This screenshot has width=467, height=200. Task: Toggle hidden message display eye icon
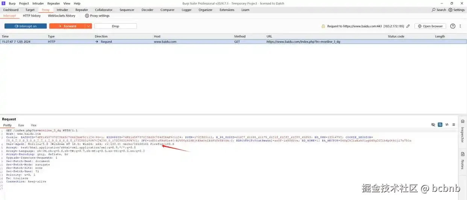[433, 125]
